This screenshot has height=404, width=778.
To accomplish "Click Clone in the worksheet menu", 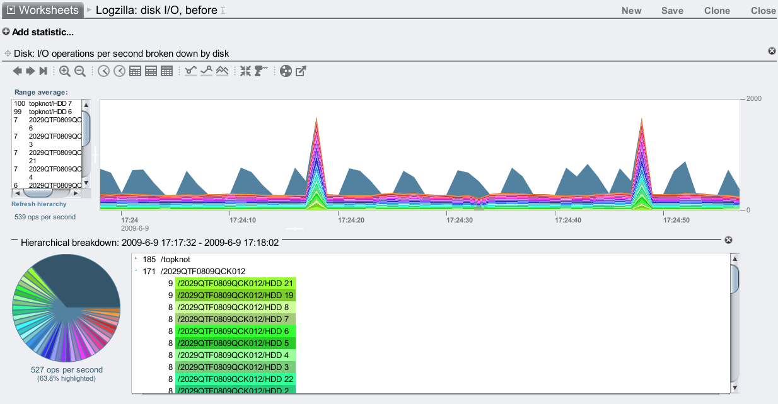I will 717,11.
